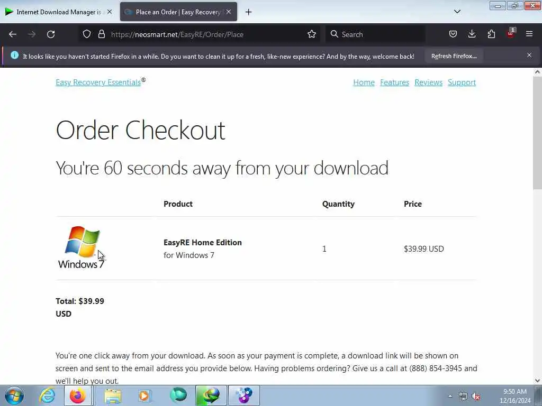Open the teal round app taskbar icon
Screen dimensions: 542x406
pos(178,395)
